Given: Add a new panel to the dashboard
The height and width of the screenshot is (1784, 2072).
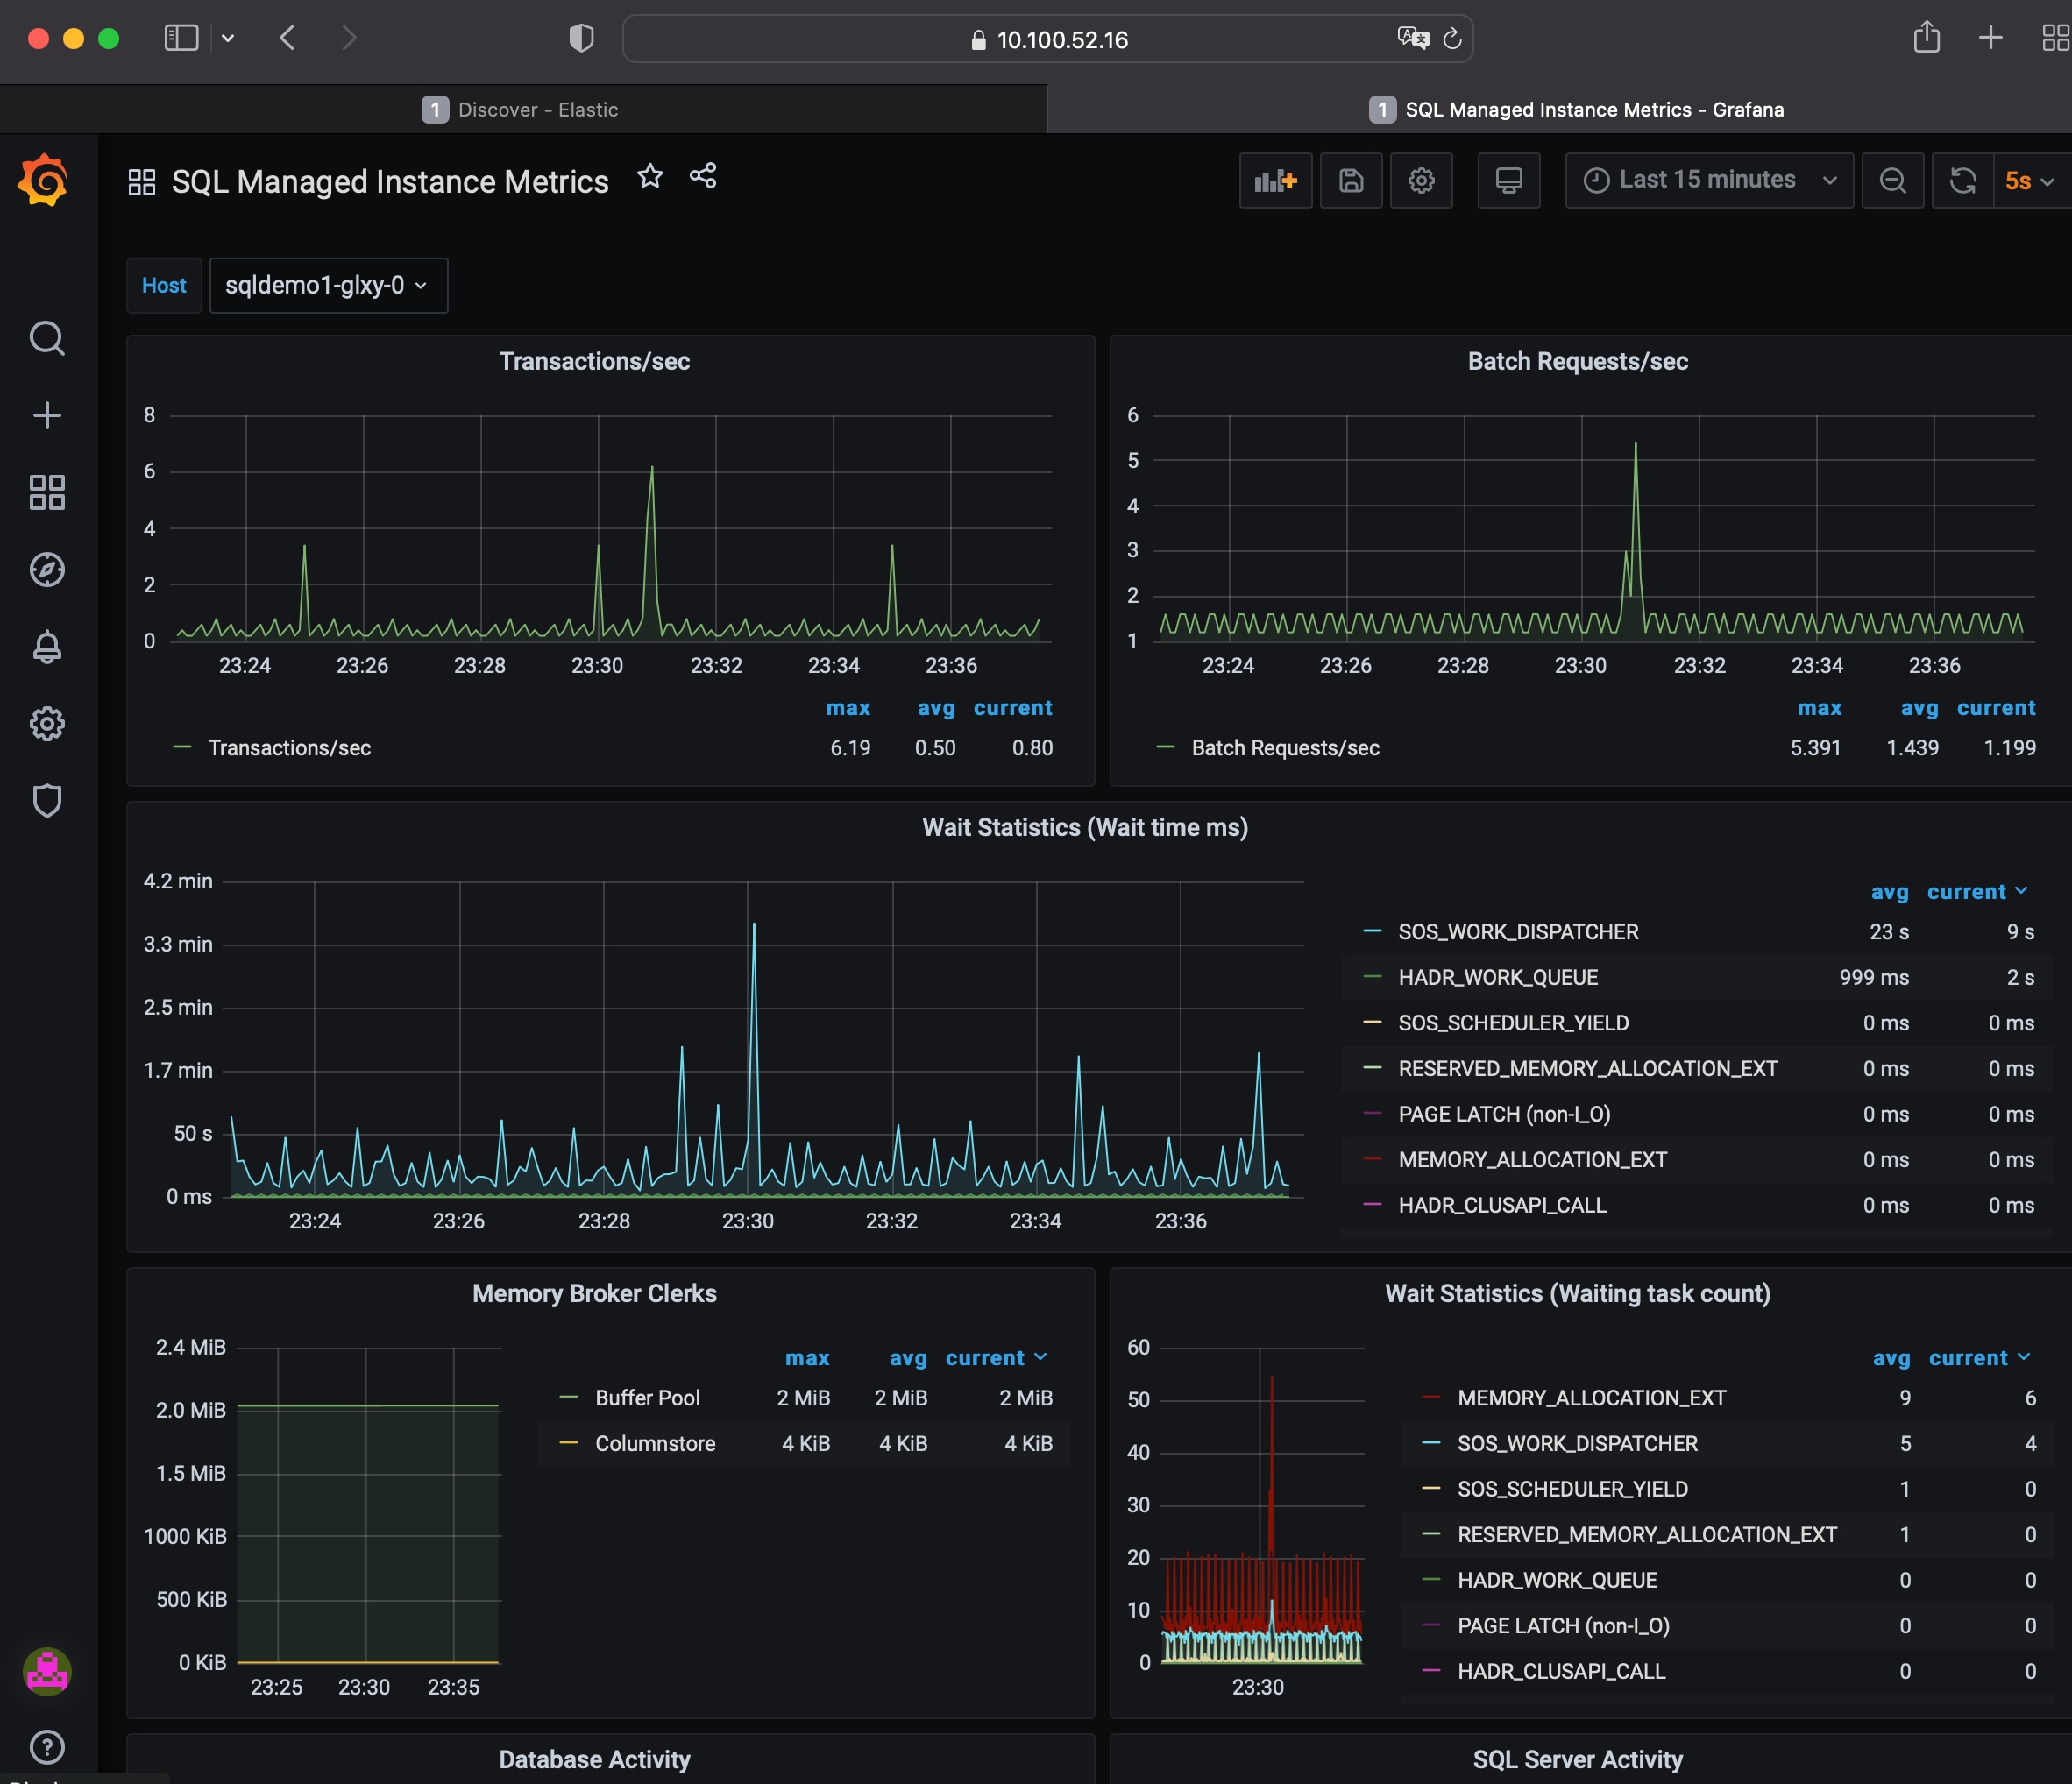Looking at the screenshot, I should coord(1276,181).
